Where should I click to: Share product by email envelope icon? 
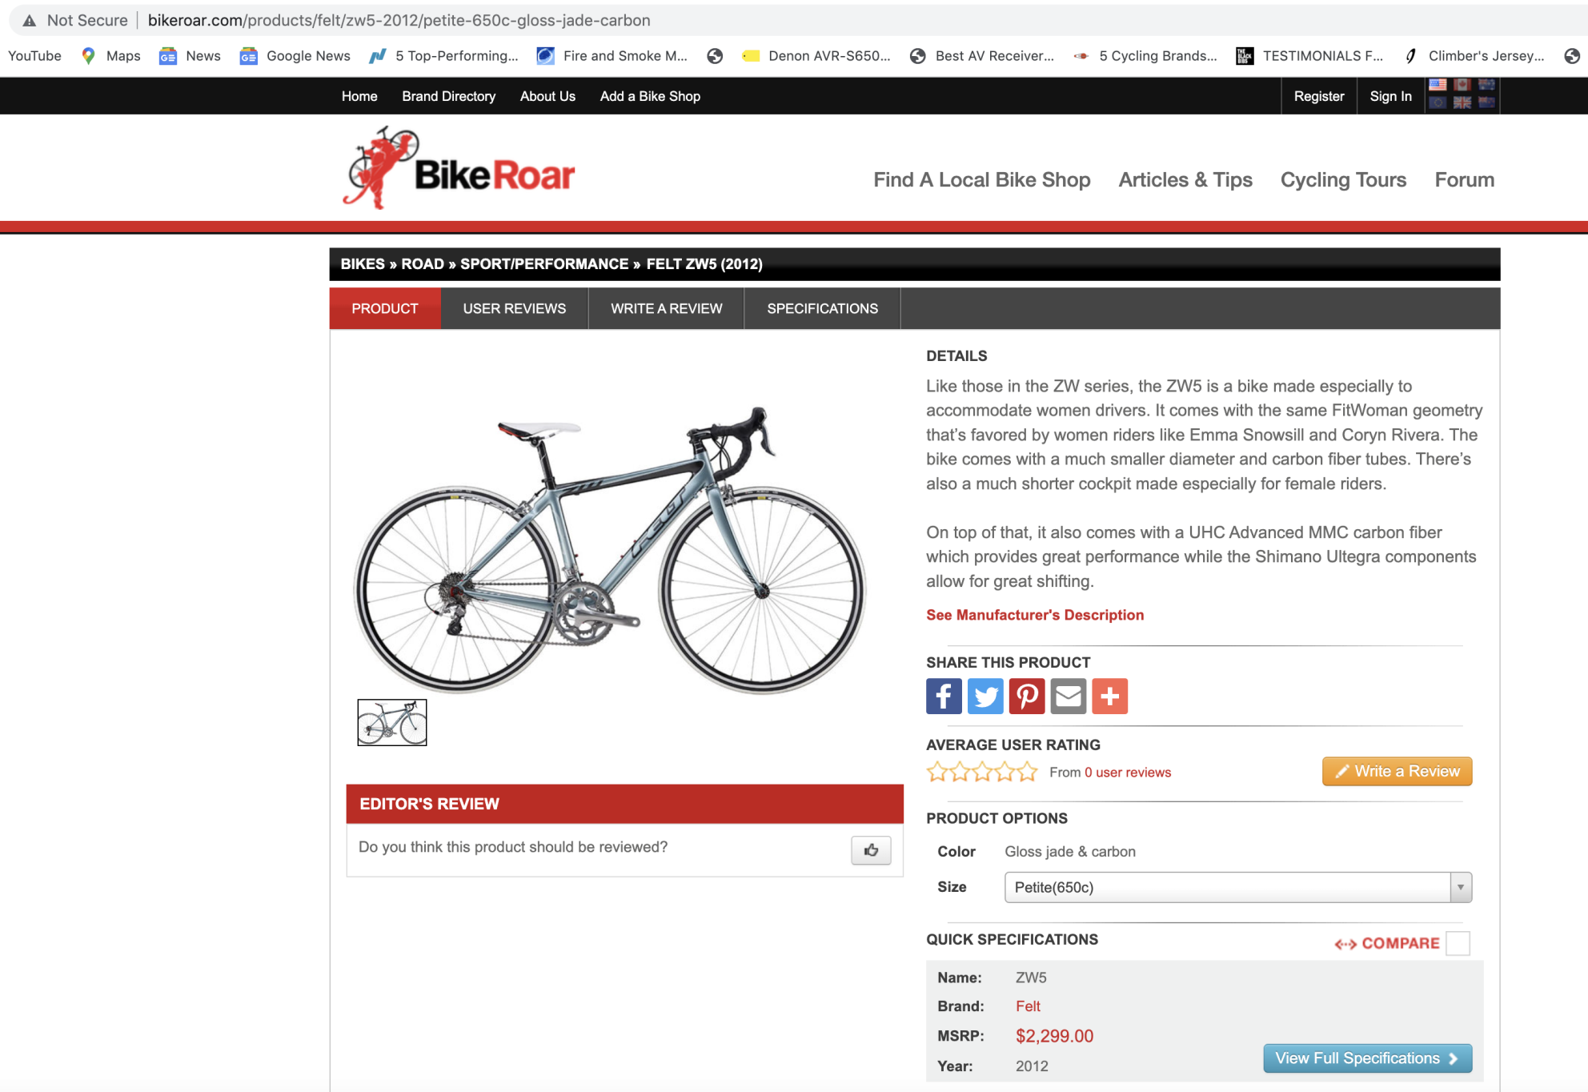(1069, 696)
